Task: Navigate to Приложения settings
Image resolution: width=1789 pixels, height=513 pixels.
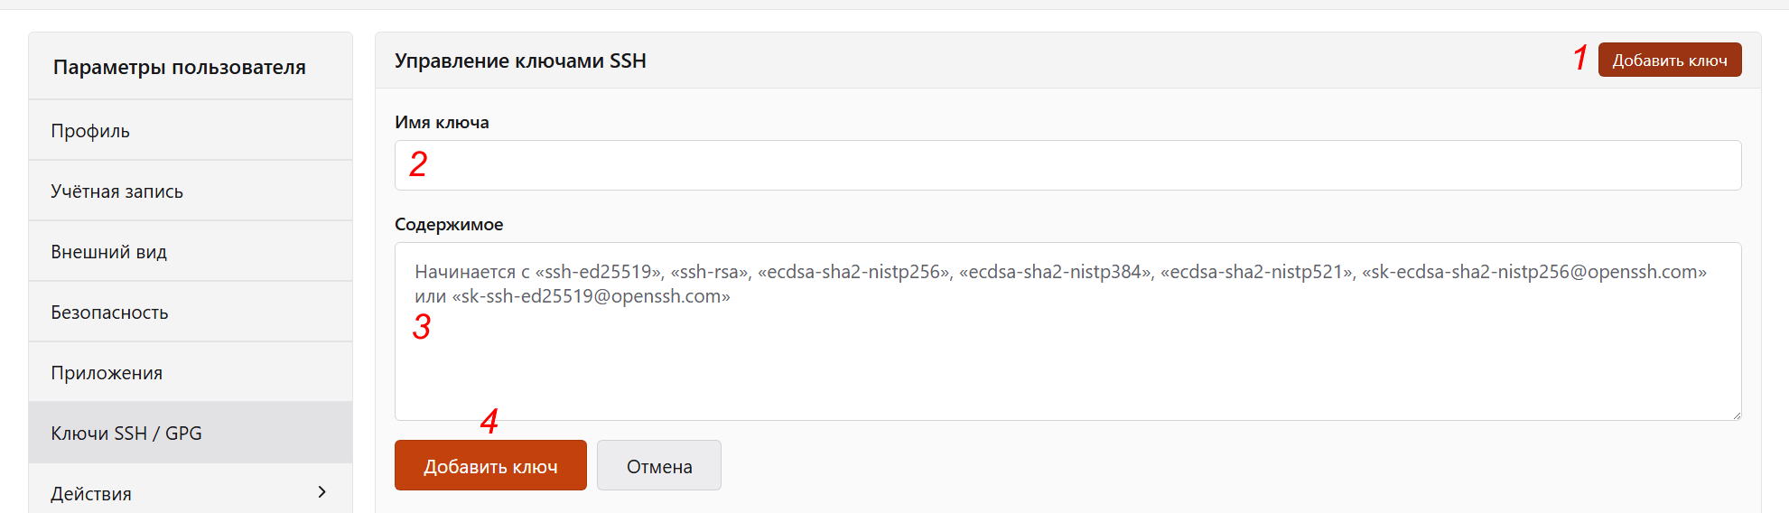Action: [107, 373]
